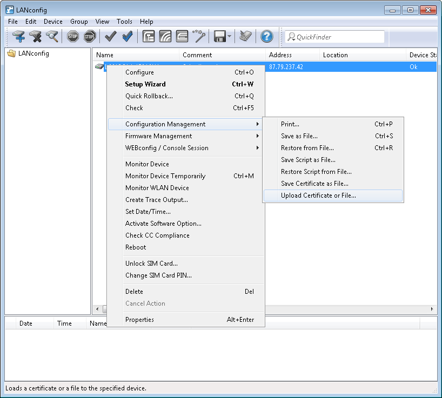
Task: Type in the QuickFinder search field
Action: pyautogui.click(x=338, y=37)
